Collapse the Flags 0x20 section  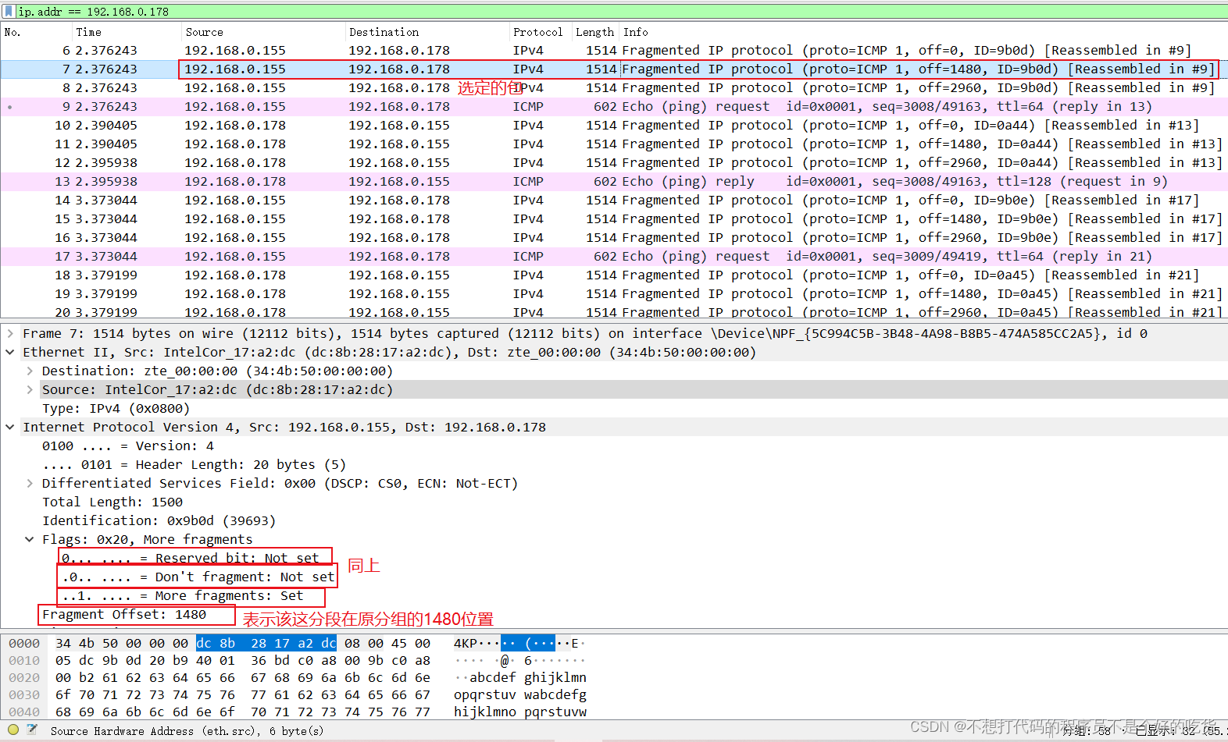coord(29,539)
